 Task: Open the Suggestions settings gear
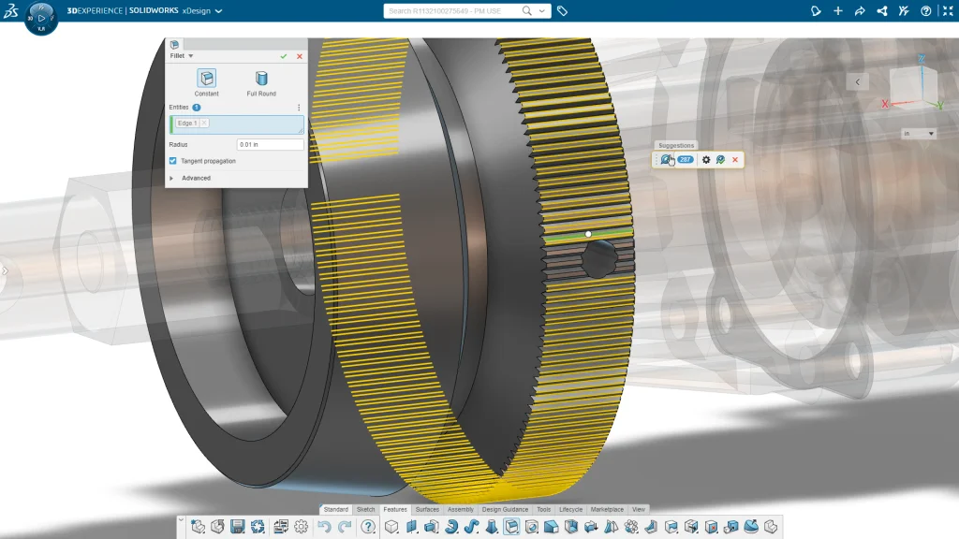pyautogui.click(x=706, y=159)
